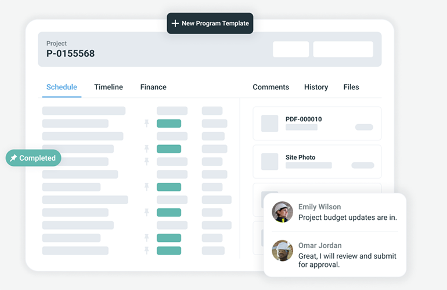Click the bottom pin icon in schedule list
Image resolution: width=447 pixels, height=290 pixels.
click(x=146, y=251)
